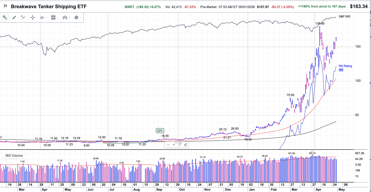The width and height of the screenshot is (371, 192).
Task: Click the orange circle marker above volume
Action: pos(313,153)
